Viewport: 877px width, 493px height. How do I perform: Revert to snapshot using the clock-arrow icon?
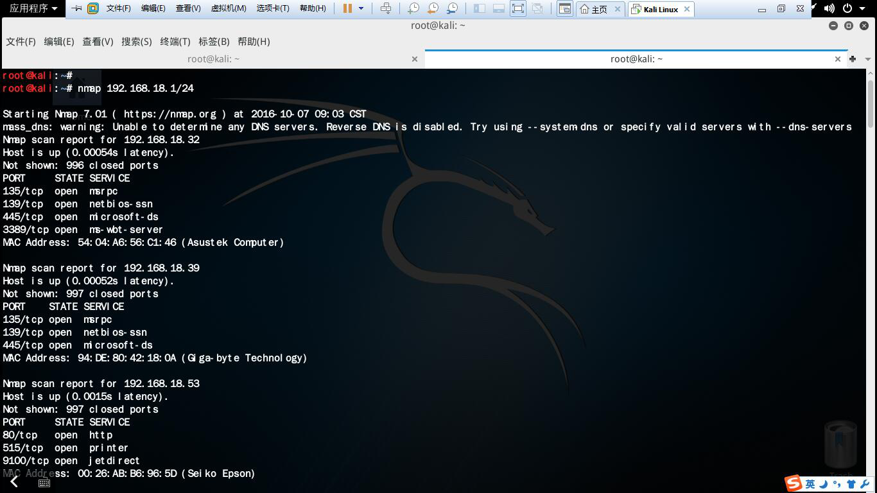[x=433, y=8]
